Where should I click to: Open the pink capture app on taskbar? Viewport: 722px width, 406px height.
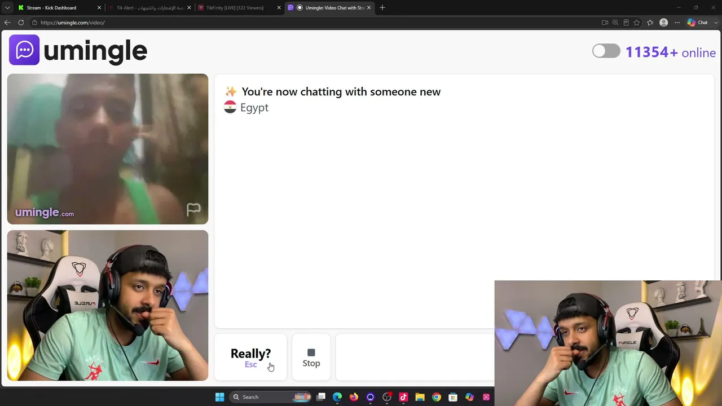coord(486,397)
